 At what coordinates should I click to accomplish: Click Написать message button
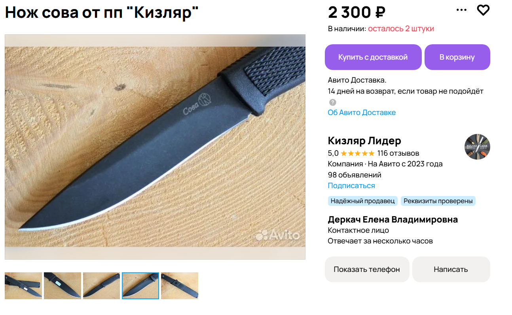pos(451,269)
